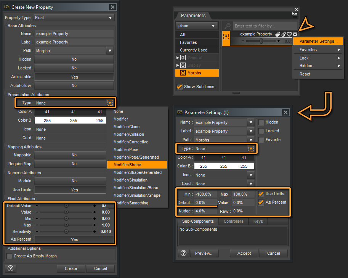Image resolution: width=348 pixels, height=278 pixels.
Task: Click plus on example Property slider in Parameters
Action: tap(279, 41)
